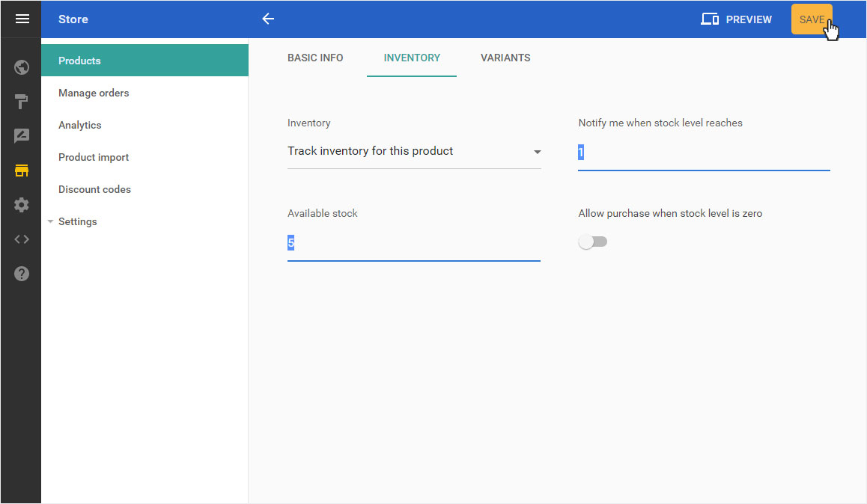Select Products in the store menu
The image size is (867, 504).
[144, 61]
